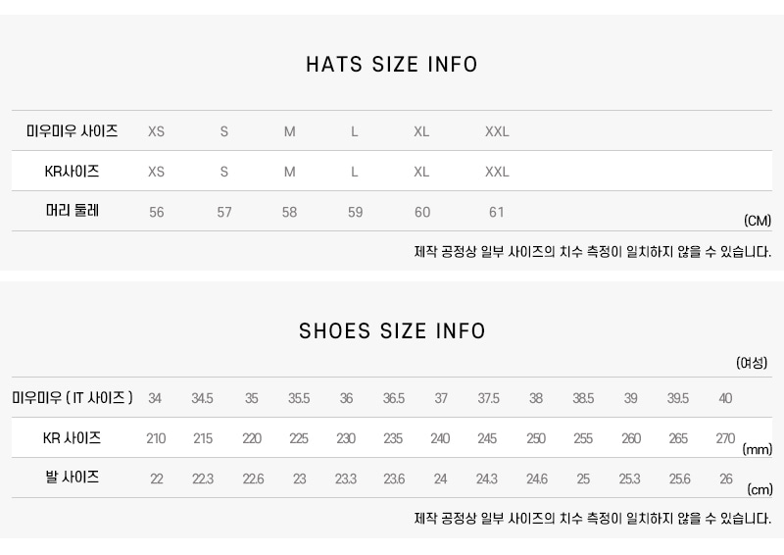Click the SHOES SIZE INFO heading
This screenshot has width=784, height=555.
point(392,331)
